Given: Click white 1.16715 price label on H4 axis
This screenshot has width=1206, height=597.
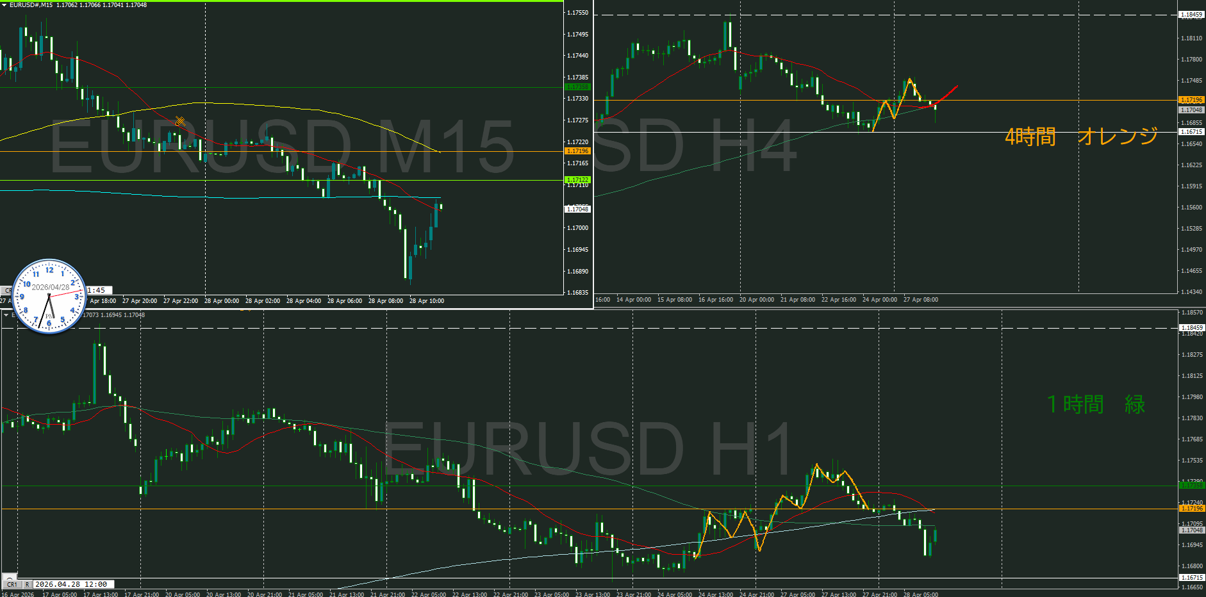Looking at the screenshot, I should tap(1191, 132).
